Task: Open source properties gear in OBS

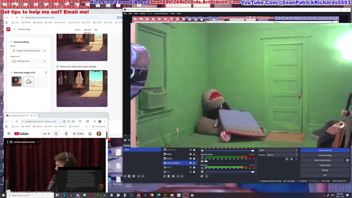Action: (173, 176)
